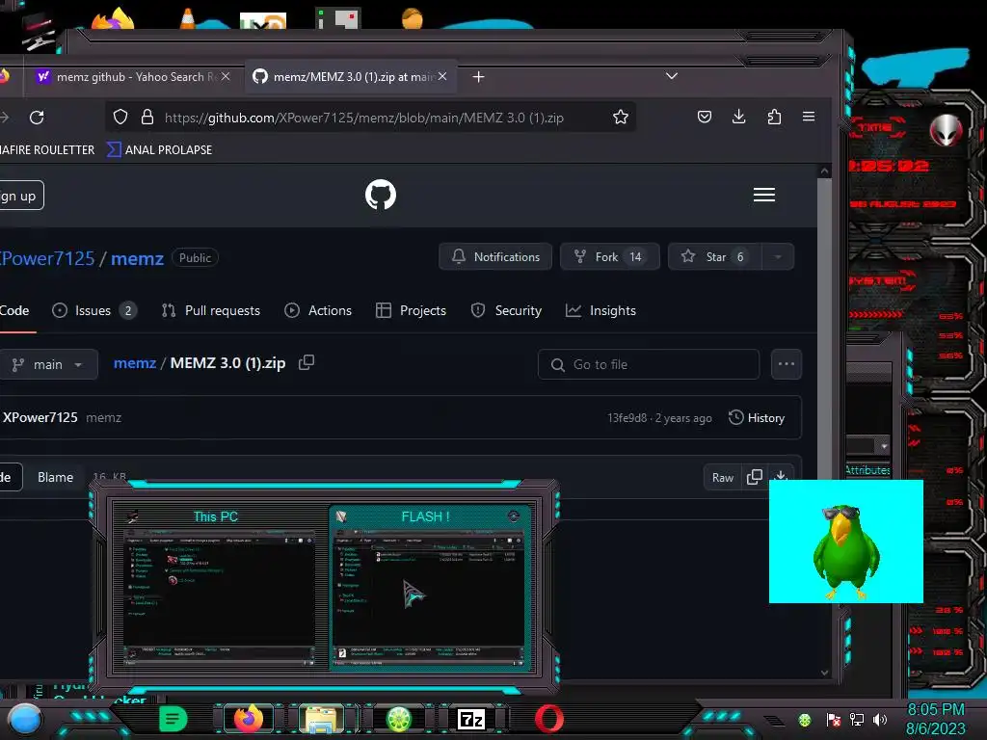
Task: Open a new browser tab
Action: (478, 77)
